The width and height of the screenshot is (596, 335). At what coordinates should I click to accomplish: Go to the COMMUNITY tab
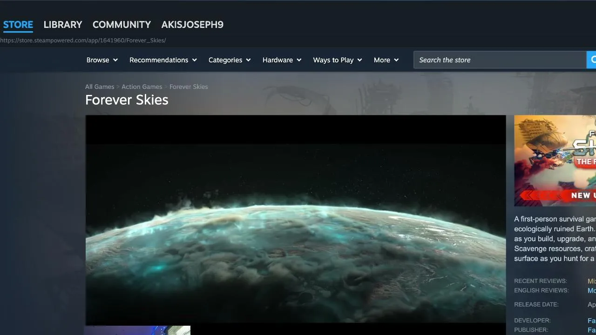[122, 25]
